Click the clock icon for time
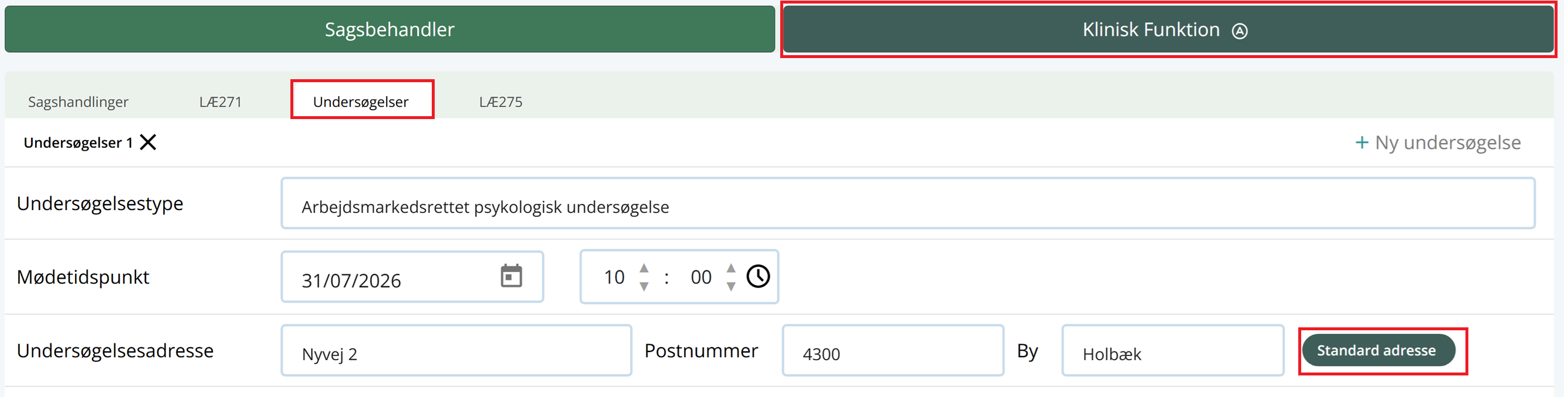1564x413 pixels. click(x=758, y=276)
